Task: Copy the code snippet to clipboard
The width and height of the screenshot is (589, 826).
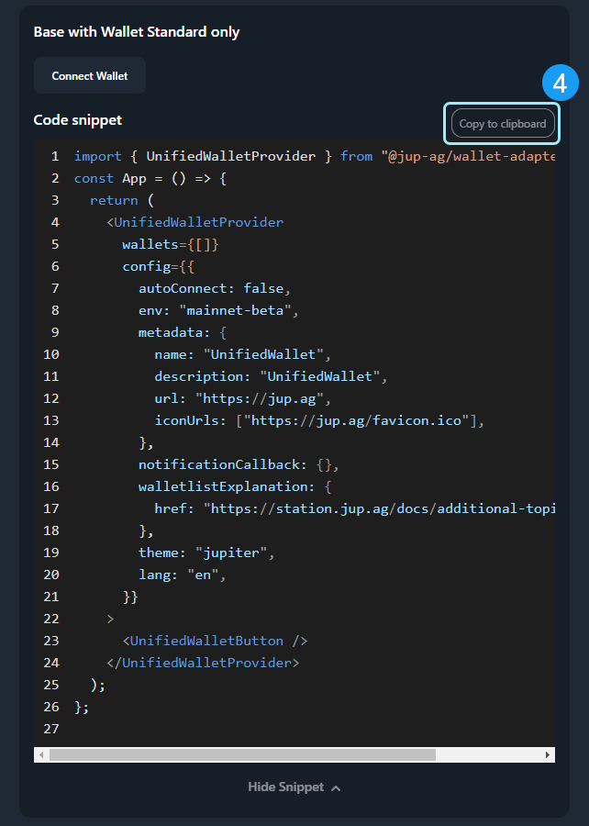Action: [502, 124]
